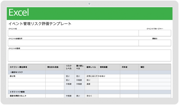The image size is (179, 105).
Task: Click the Excel logo text in green banner
Action: click(19, 12)
